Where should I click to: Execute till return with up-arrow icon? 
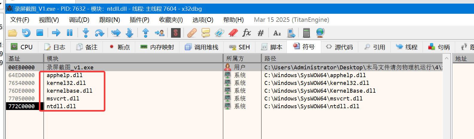tap(146, 33)
